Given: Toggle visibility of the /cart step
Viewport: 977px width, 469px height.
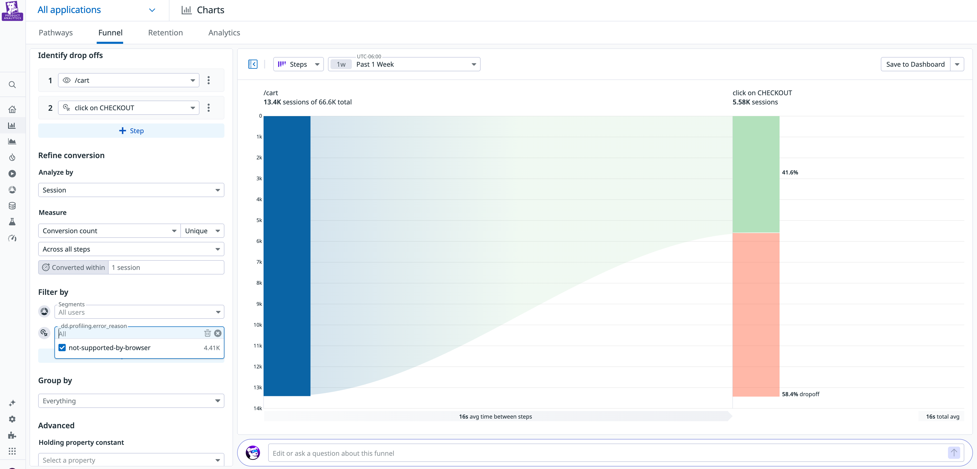Looking at the screenshot, I should (67, 80).
